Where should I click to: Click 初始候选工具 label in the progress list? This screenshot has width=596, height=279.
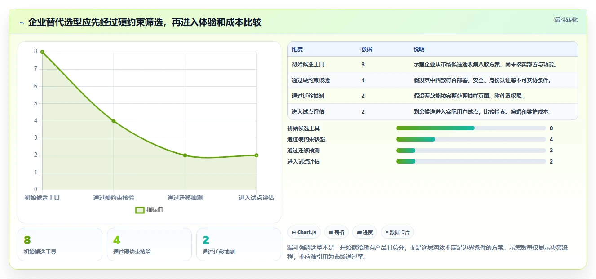(304, 128)
